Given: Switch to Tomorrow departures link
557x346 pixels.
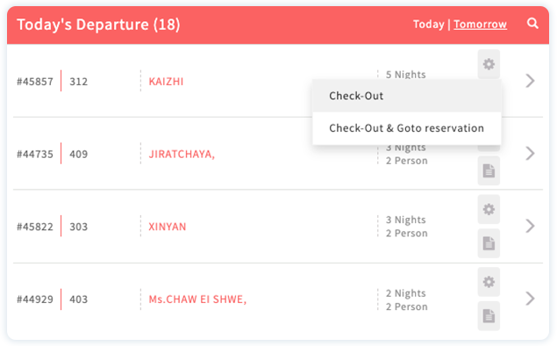Looking at the screenshot, I should point(480,25).
